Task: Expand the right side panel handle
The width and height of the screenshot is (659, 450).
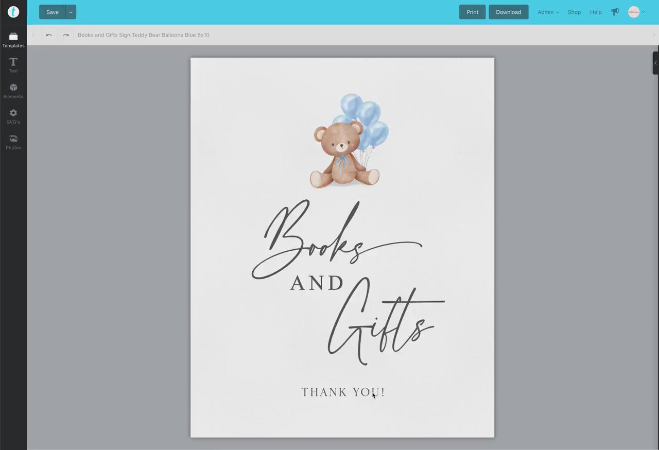Action: 655,63
